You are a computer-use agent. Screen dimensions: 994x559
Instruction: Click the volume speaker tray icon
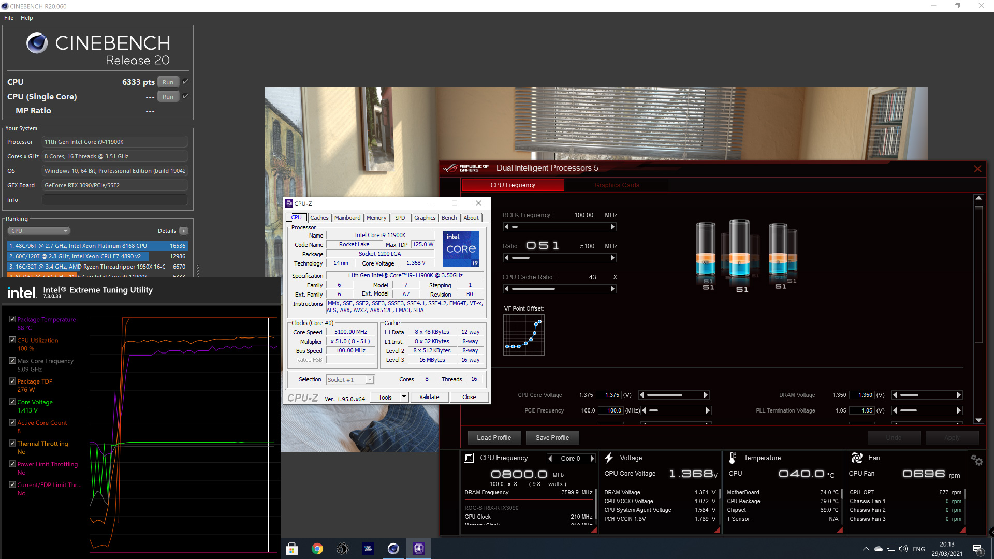click(903, 549)
